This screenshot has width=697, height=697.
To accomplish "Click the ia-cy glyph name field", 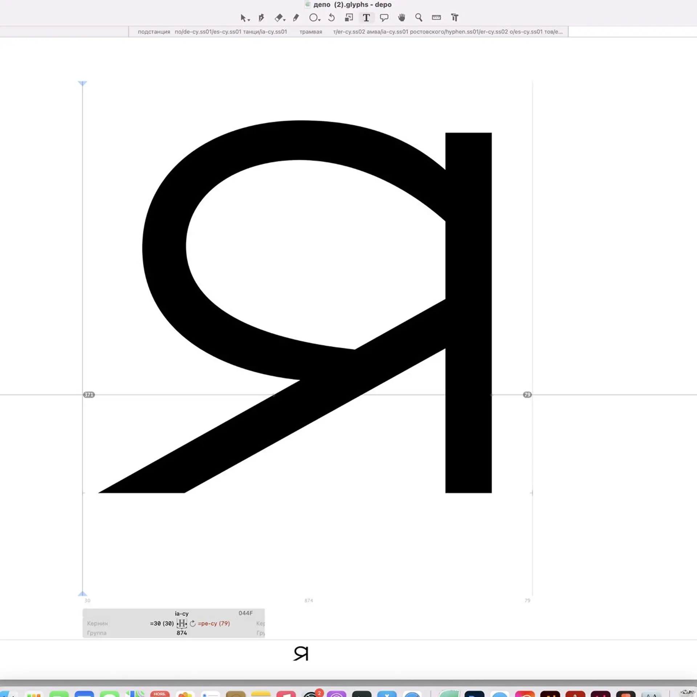I will 182,614.
